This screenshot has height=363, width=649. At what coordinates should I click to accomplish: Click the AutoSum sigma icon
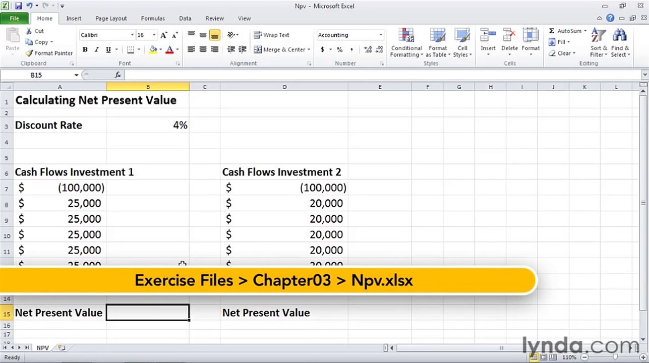[552, 31]
